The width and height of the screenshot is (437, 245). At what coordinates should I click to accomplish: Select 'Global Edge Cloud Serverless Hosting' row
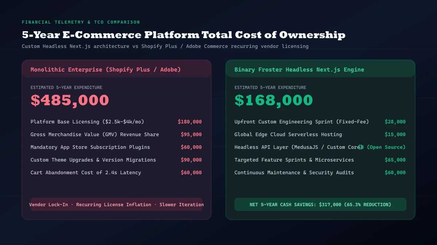[320, 135]
